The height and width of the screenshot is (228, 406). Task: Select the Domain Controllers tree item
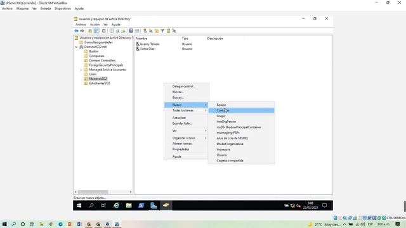(102, 61)
